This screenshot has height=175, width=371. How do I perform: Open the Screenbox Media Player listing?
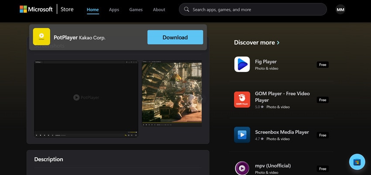coord(282,132)
